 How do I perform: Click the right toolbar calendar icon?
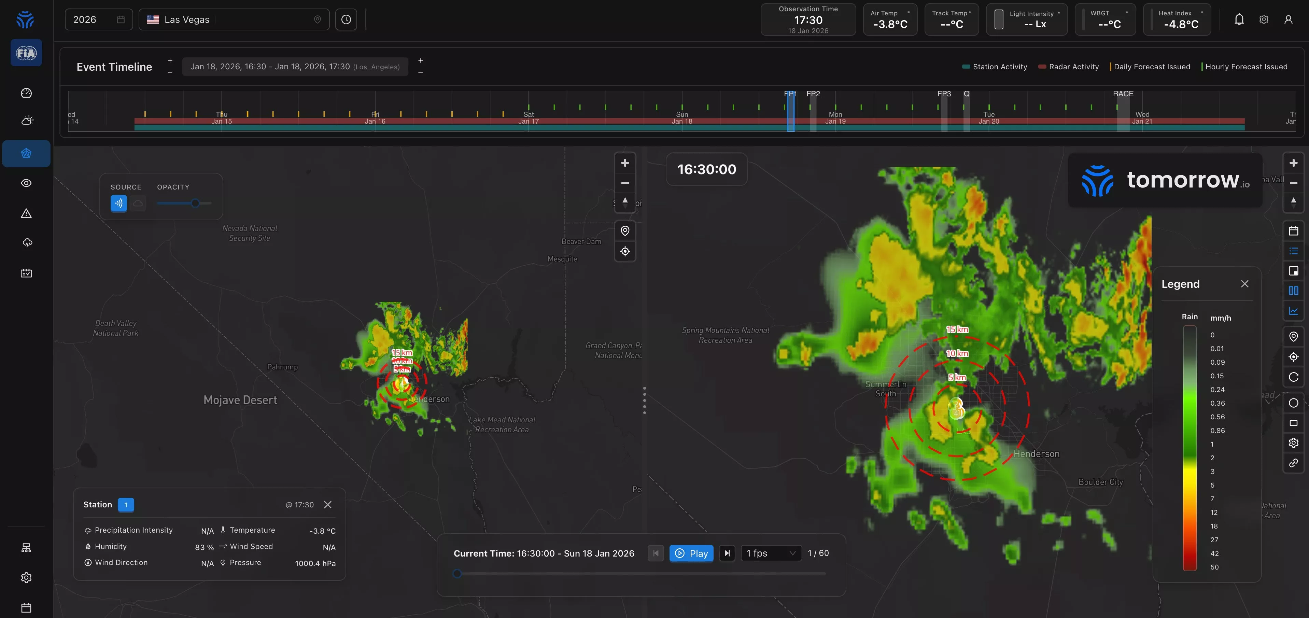[1294, 231]
